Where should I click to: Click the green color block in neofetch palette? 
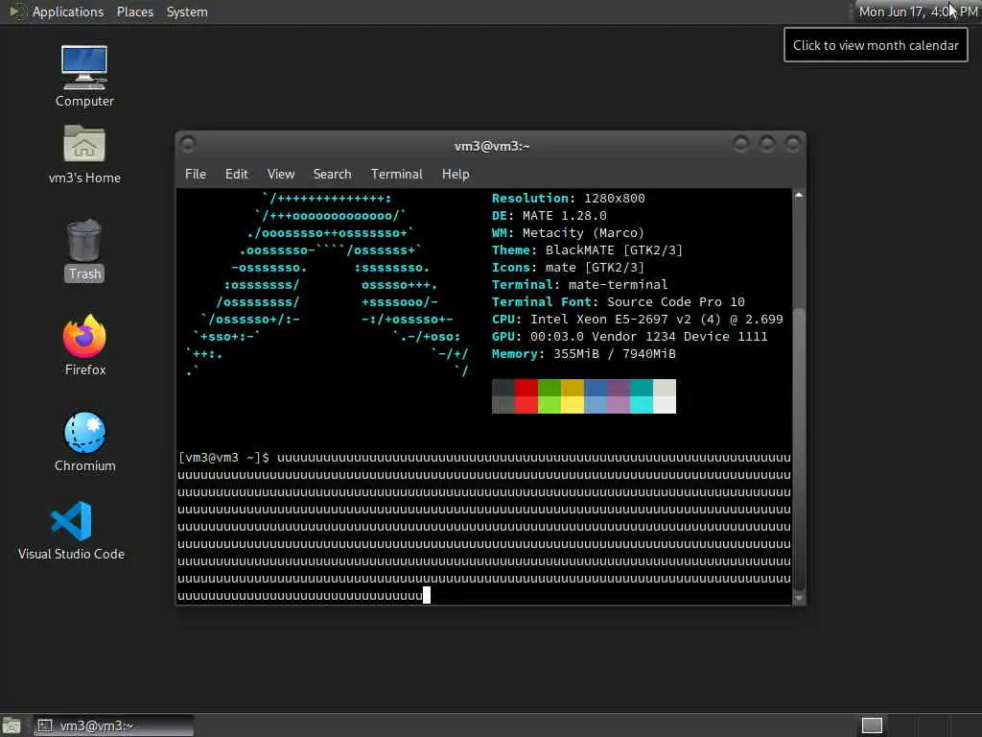[x=549, y=396]
